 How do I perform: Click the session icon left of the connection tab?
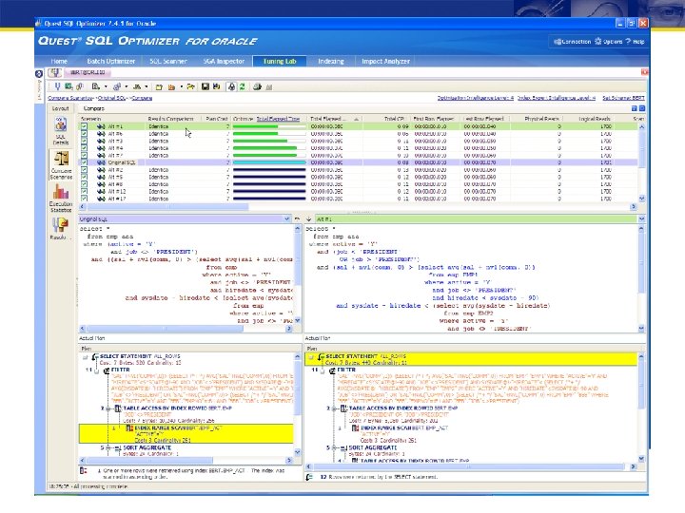pos(54,72)
